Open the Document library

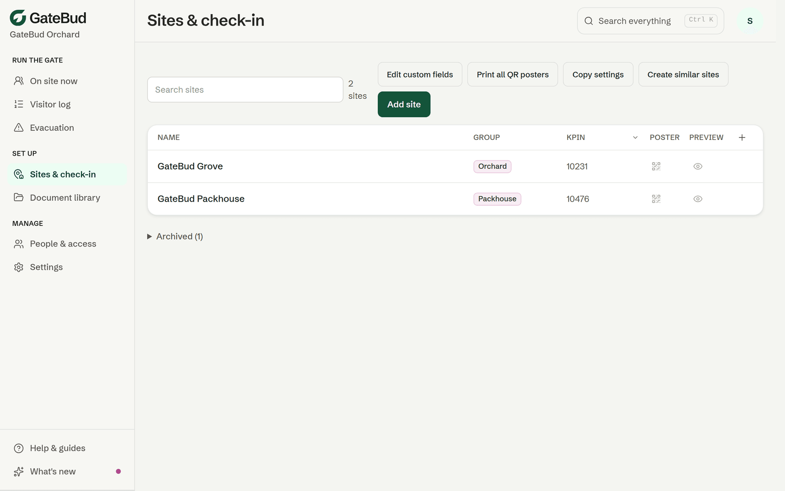[x=68, y=197]
